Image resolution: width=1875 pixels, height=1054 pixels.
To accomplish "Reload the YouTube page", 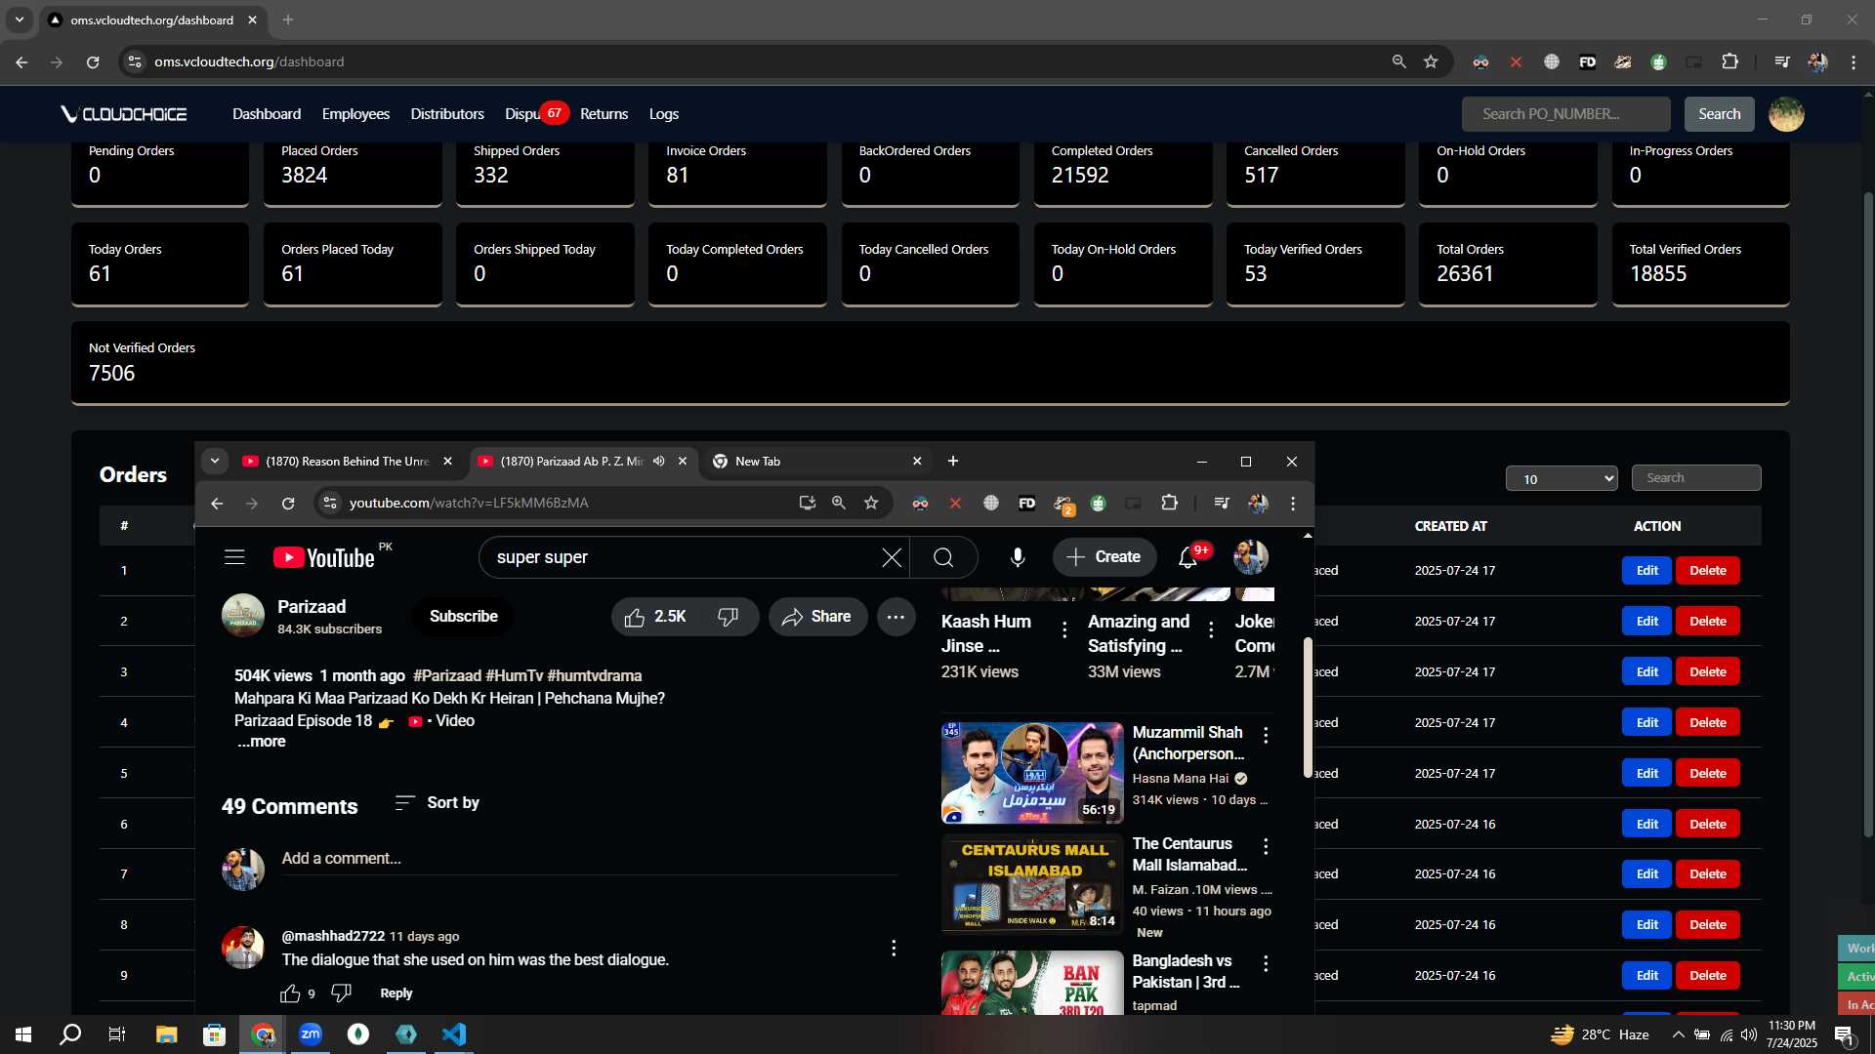I will (x=288, y=504).
